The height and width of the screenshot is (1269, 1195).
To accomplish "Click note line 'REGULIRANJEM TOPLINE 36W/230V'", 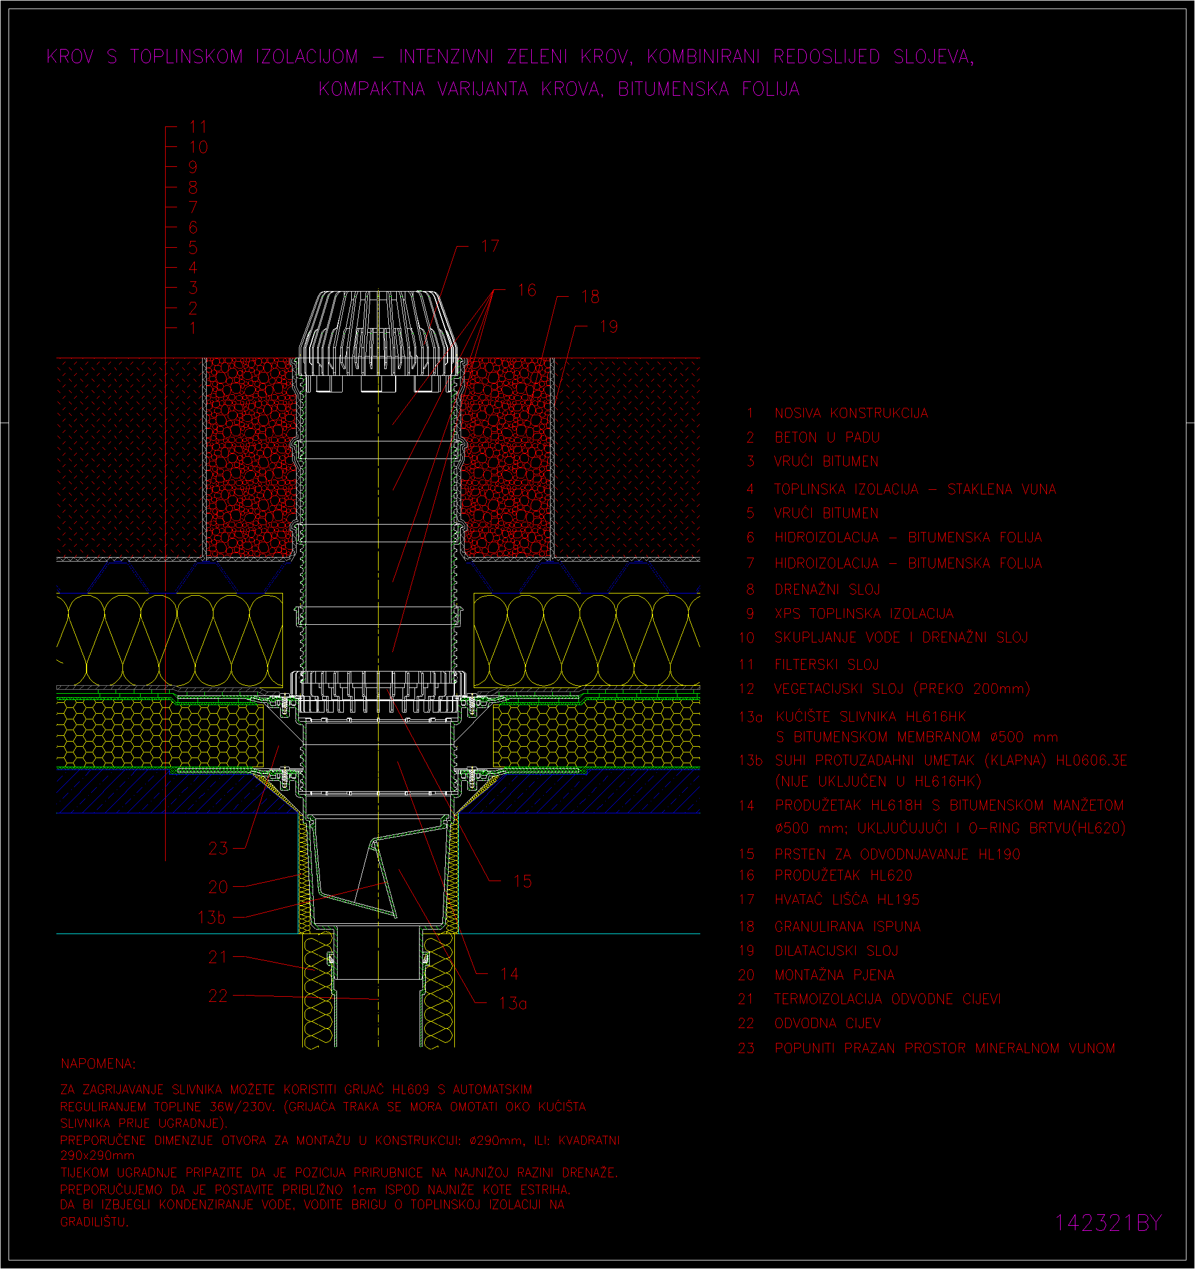I will click(x=167, y=1106).
